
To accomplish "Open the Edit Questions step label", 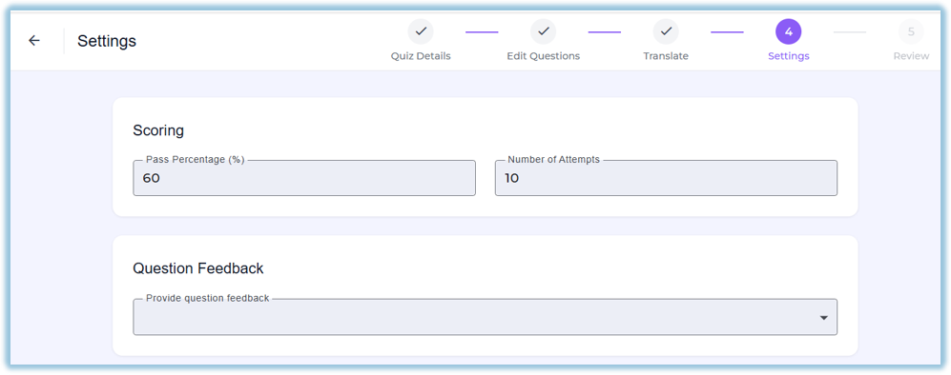I will (x=544, y=56).
